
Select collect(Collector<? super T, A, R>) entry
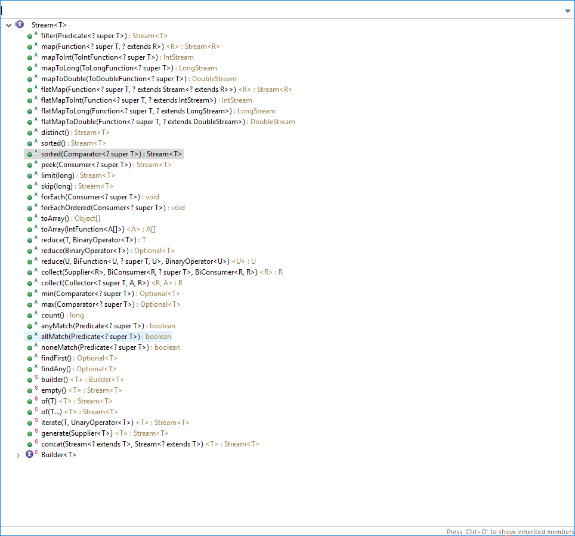coord(111,283)
